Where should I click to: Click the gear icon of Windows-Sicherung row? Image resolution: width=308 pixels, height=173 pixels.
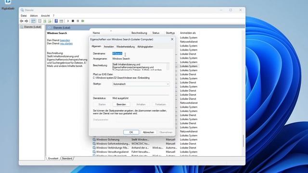[94, 139]
